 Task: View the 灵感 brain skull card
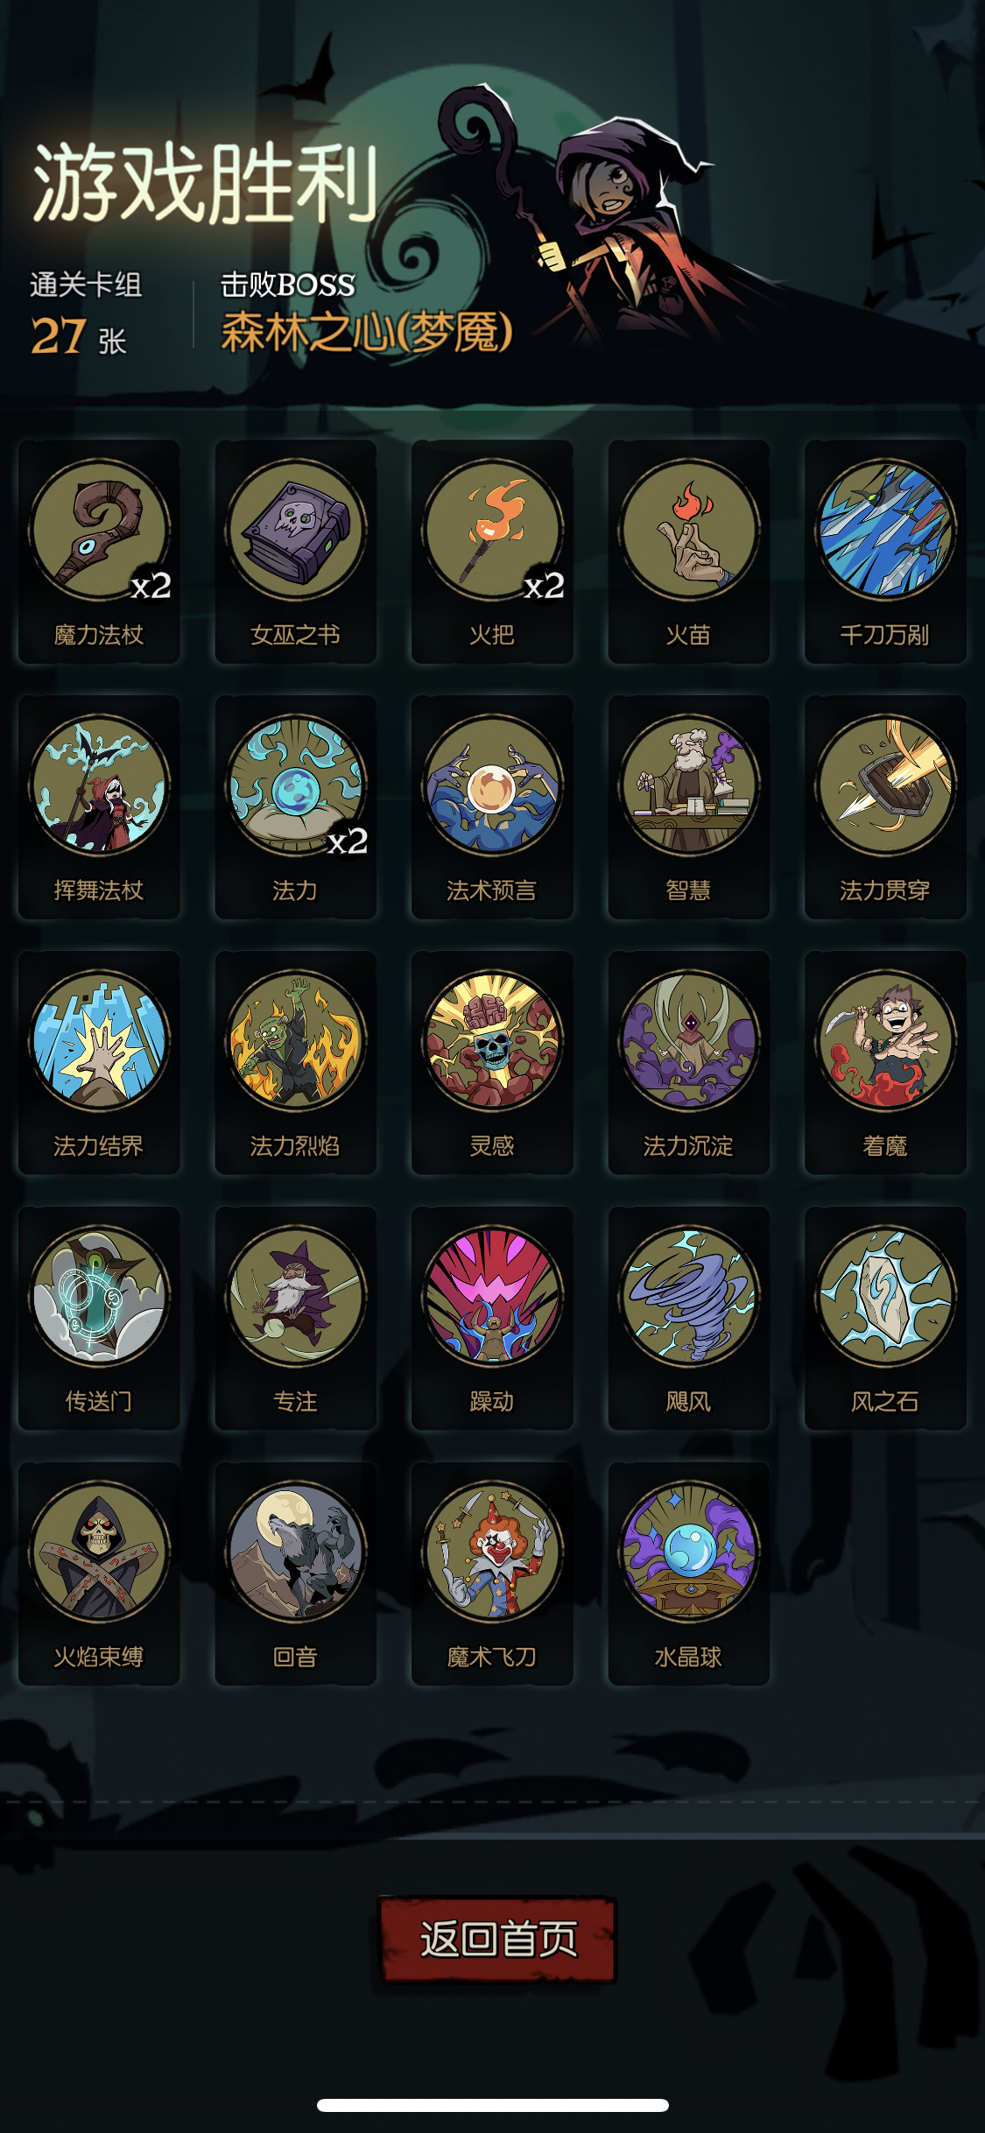(x=492, y=1063)
